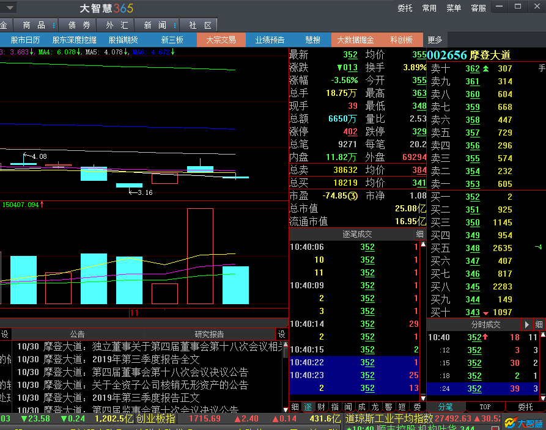
Task: Click the 细 button beside 分时成交
Action: [x=539, y=324]
